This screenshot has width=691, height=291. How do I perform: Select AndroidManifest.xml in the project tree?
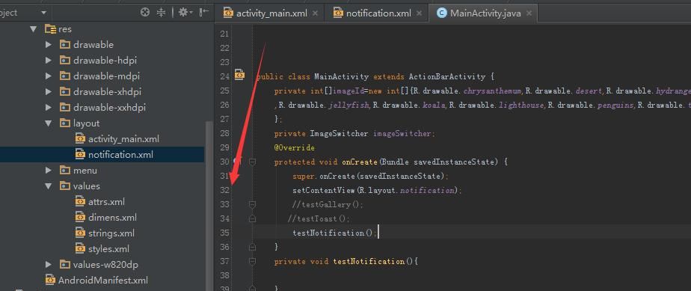[103, 281]
